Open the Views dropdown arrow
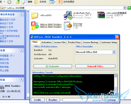The height and width of the screenshot is (104, 131). [x=55, y=2]
